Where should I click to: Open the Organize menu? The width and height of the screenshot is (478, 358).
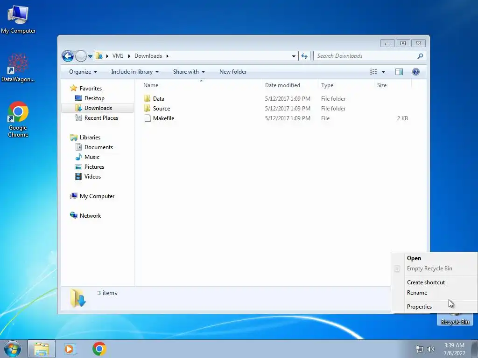(83, 72)
